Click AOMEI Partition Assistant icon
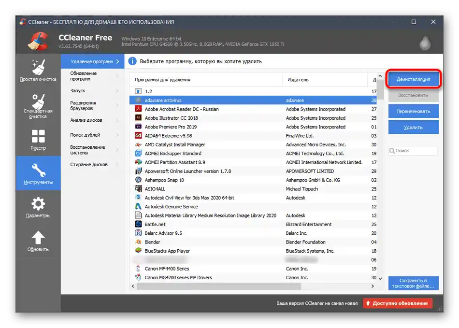The width and height of the screenshot is (459, 328). coord(138,162)
